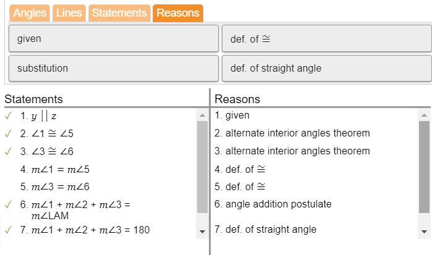The height and width of the screenshot is (255, 432).
Task: Select the Reasons tab
Action: point(177,13)
